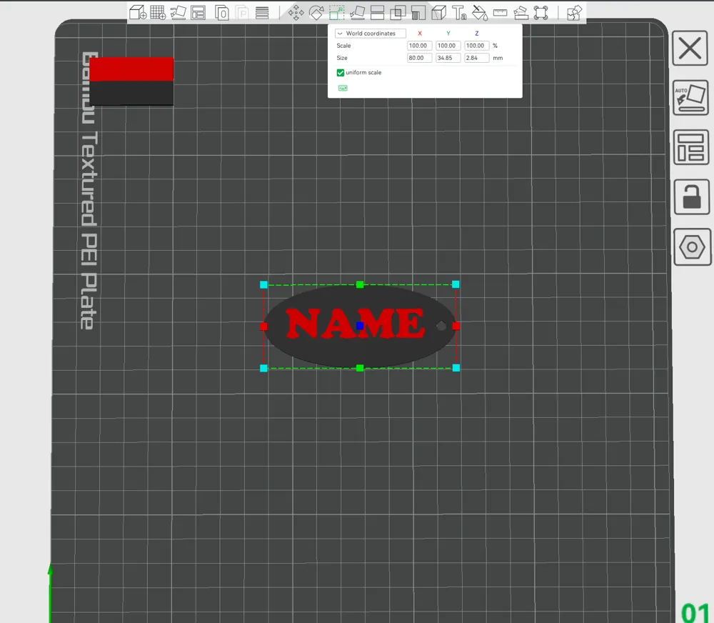Open the Variable layer height tool

coord(262,12)
